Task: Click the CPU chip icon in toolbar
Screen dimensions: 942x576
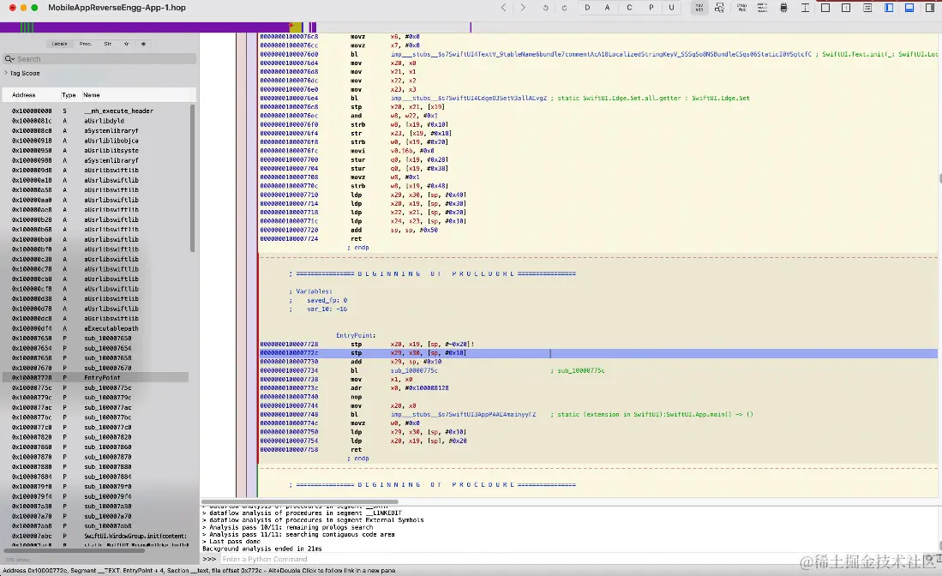Action: pyautogui.click(x=783, y=8)
